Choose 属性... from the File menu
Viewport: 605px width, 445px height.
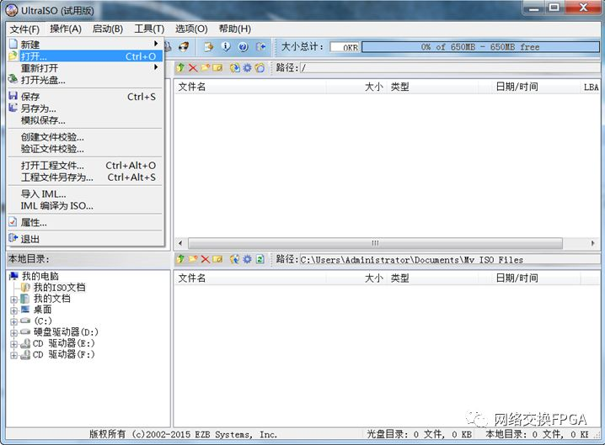pyautogui.click(x=85, y=222)
